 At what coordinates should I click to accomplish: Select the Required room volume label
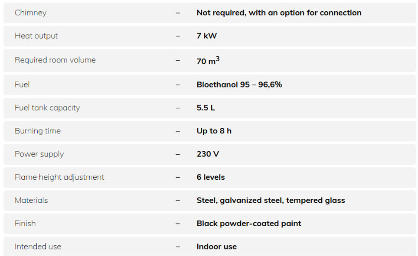point(55,60)
